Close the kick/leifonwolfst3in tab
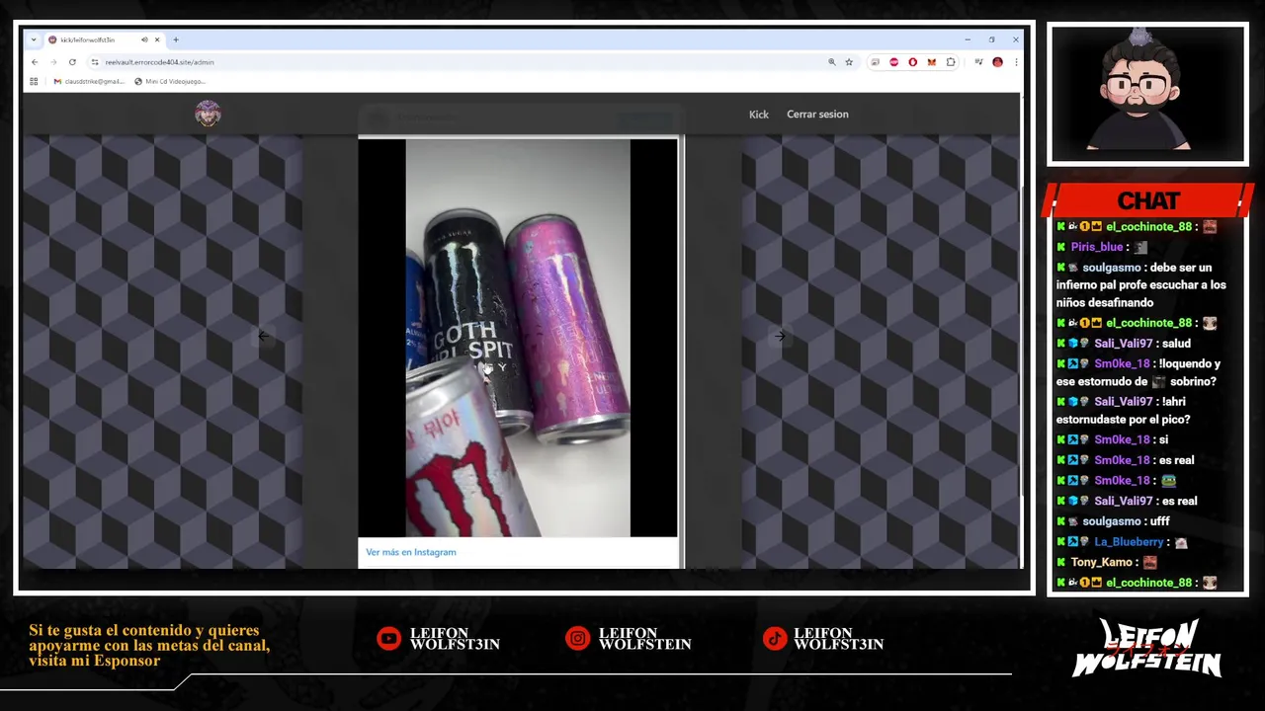This screenshot has height=711, width=1265. click(157, 39)
